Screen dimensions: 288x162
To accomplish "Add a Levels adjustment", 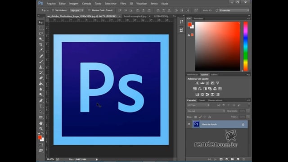I will tap(202, 83).
